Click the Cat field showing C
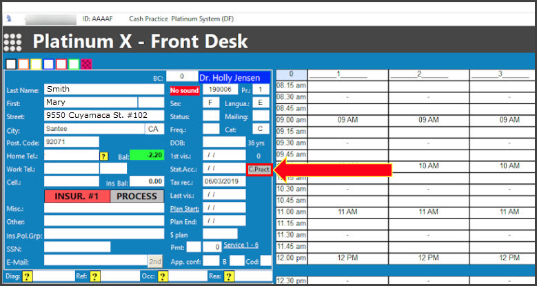The image size is (537, 286). [261, 129]
